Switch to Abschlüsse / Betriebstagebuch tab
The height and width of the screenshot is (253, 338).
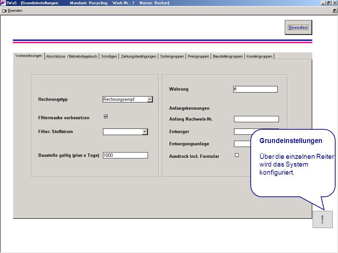(x=71, y=56)
